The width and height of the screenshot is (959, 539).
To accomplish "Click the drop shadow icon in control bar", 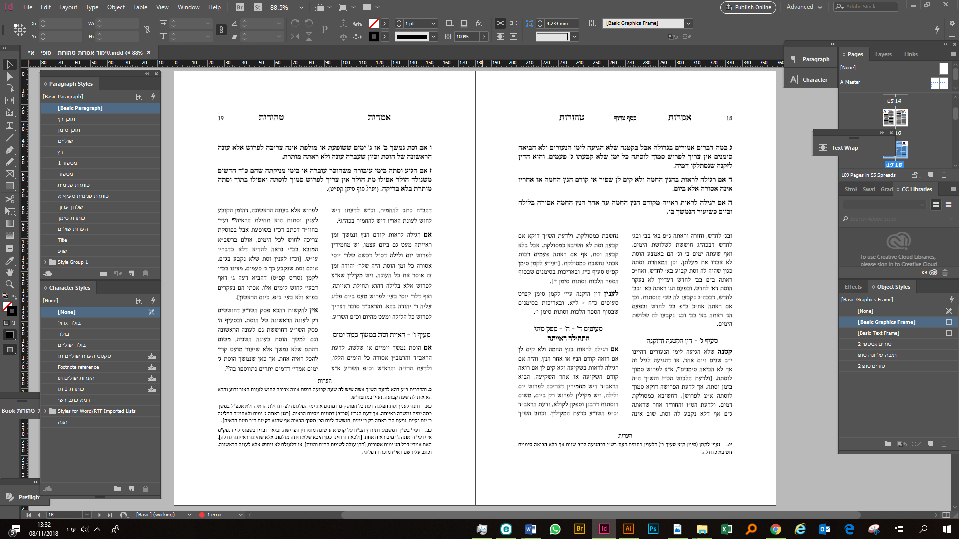I will 464,23.
